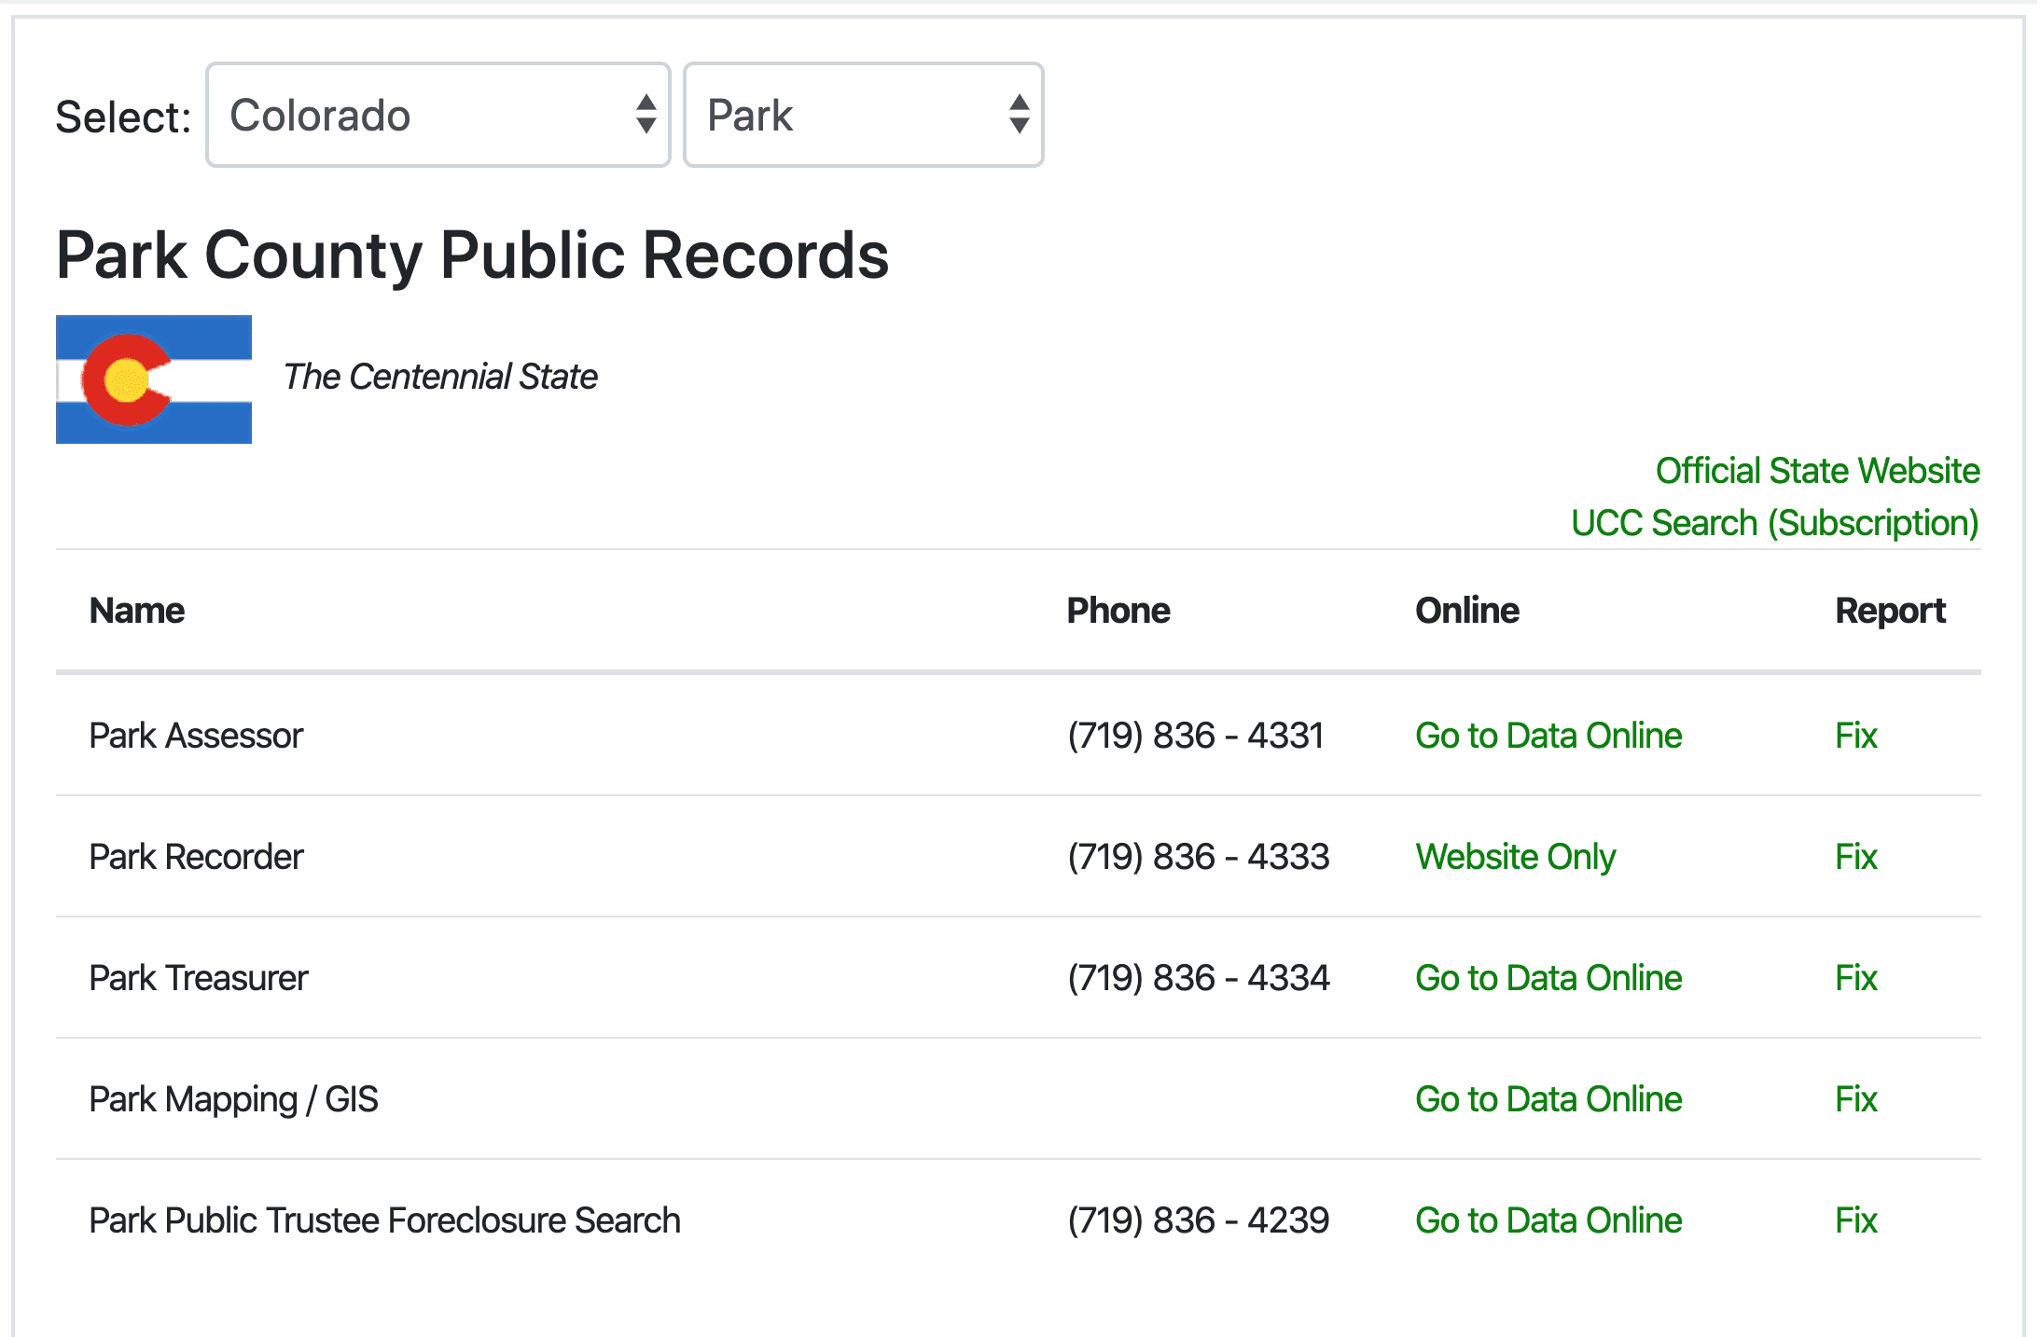Open the Colorado state dropdown
Viewport: 2041px width, 1337px height.
(x=437, y=116)
